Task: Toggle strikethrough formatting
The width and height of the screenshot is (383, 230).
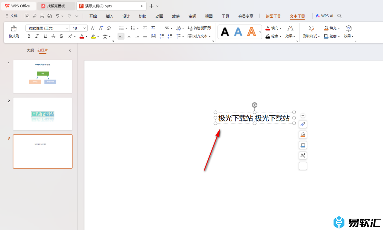Action: [53, 36]
